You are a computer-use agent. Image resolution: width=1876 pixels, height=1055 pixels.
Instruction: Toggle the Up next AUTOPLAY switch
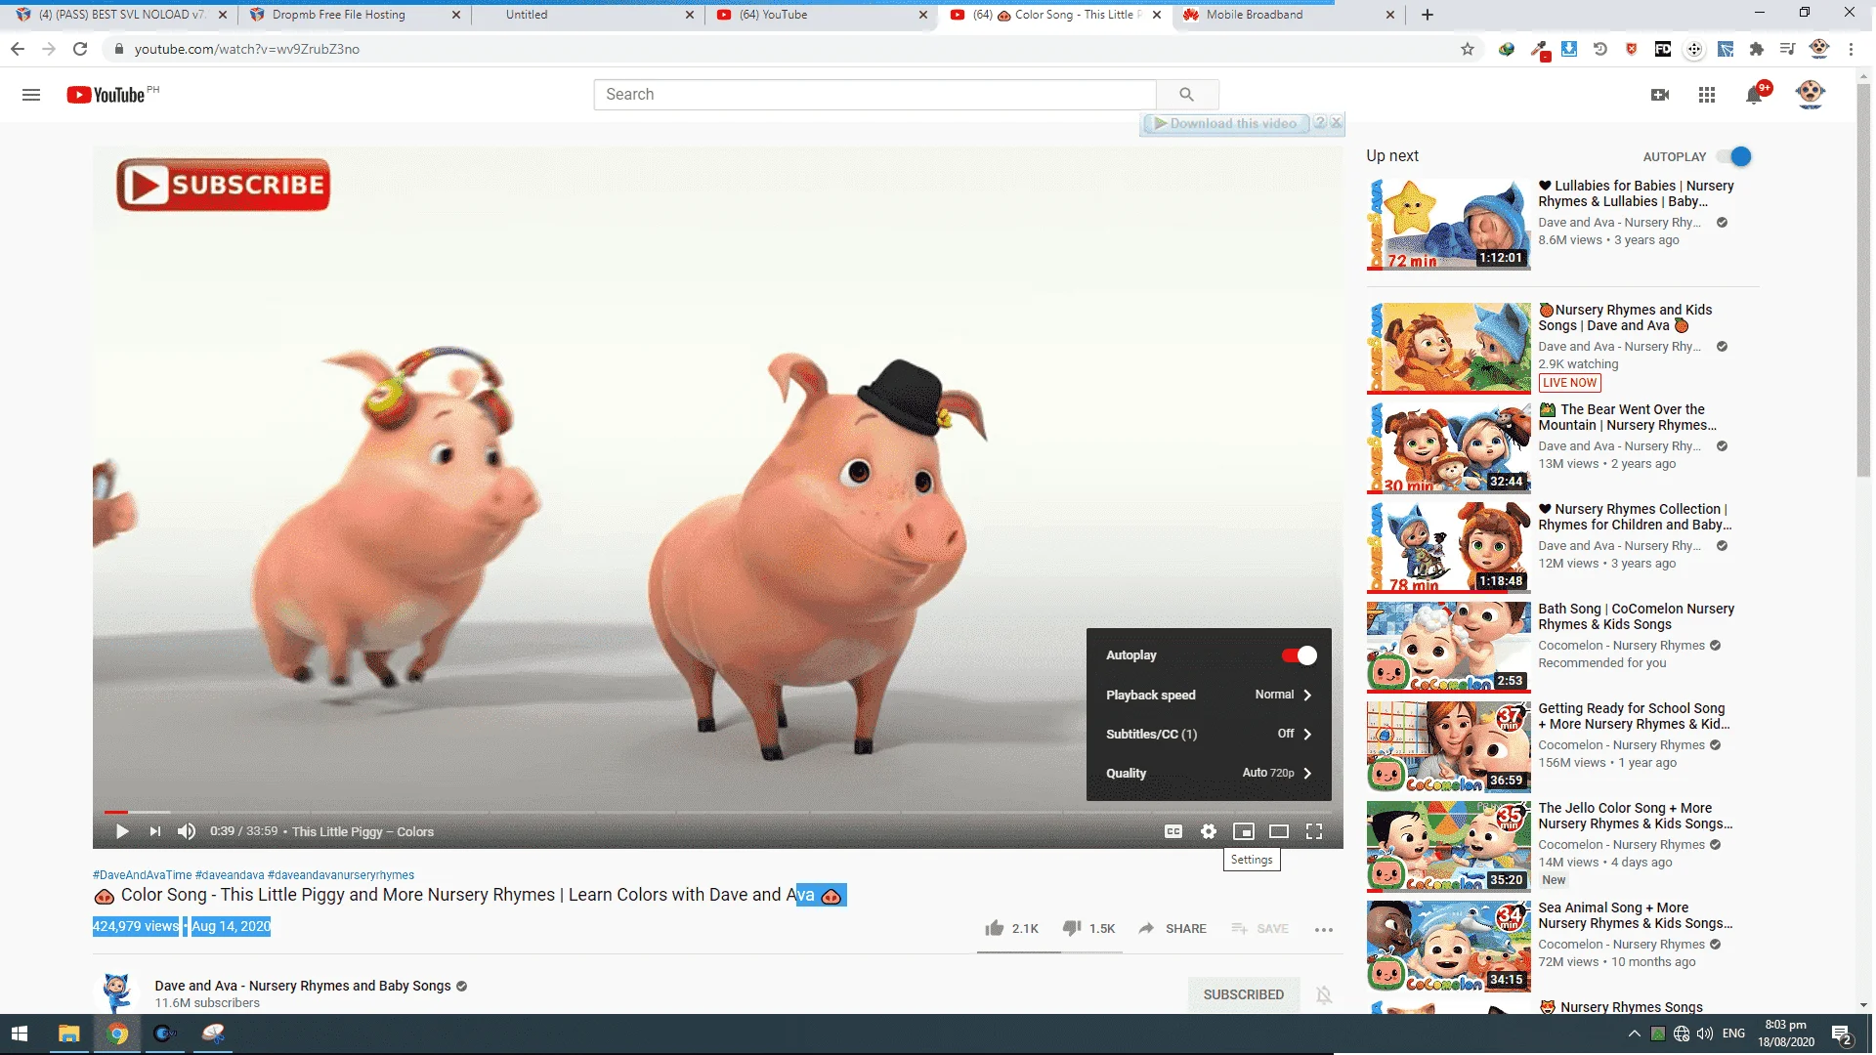1734,156
